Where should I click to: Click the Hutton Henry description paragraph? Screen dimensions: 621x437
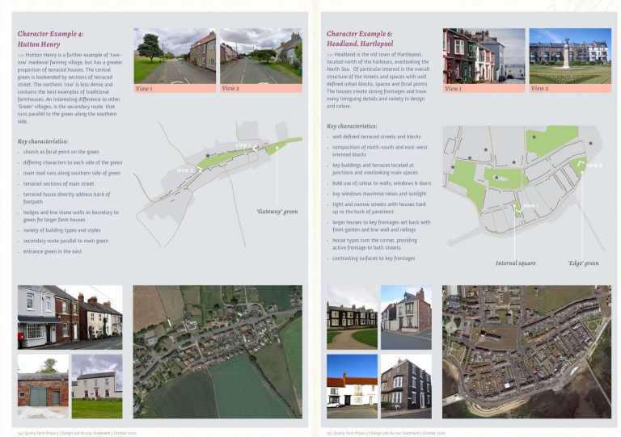click(70, 88)
